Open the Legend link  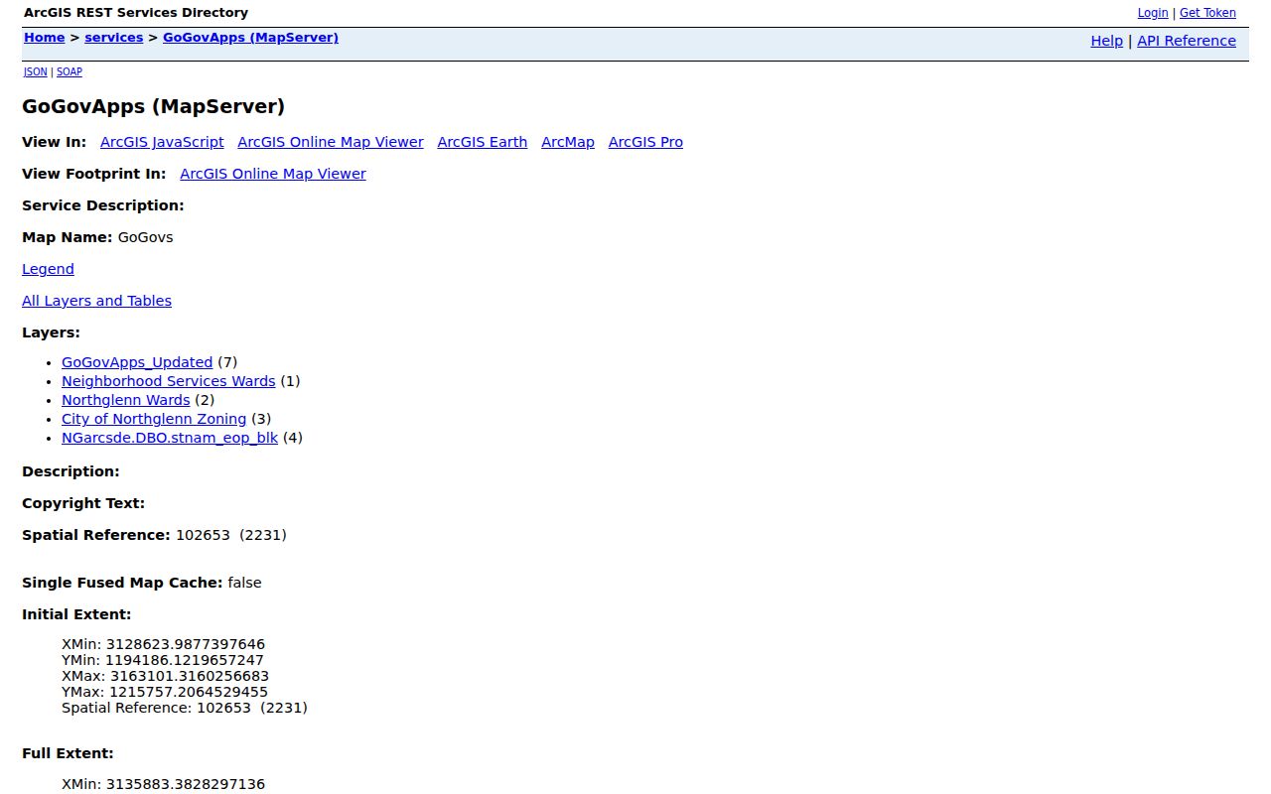[48, 269]
